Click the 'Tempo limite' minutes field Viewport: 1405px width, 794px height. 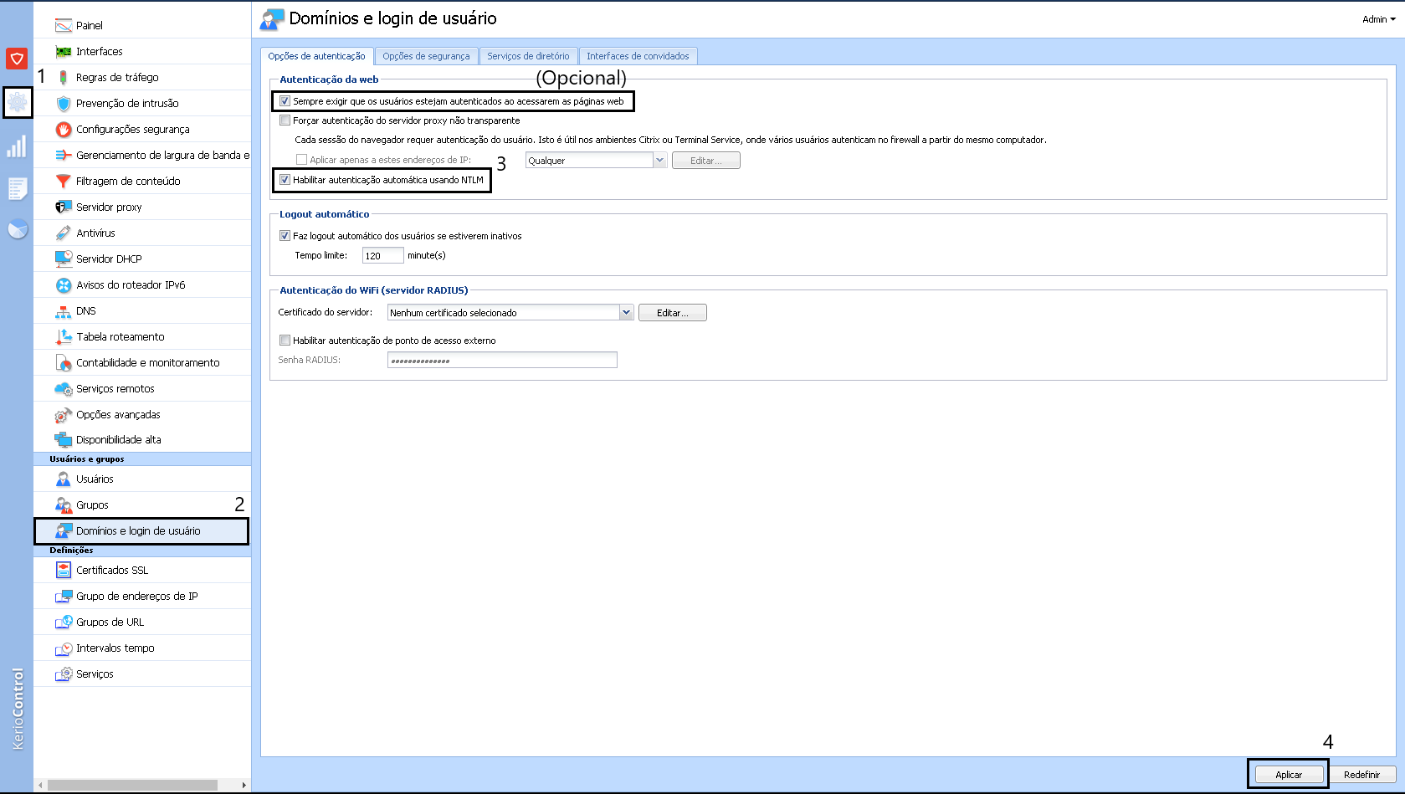[382, 256]
